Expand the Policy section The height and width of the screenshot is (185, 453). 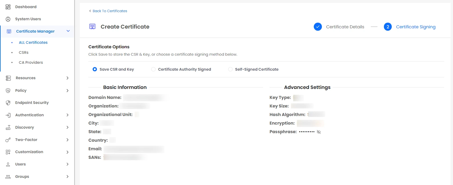68,90
